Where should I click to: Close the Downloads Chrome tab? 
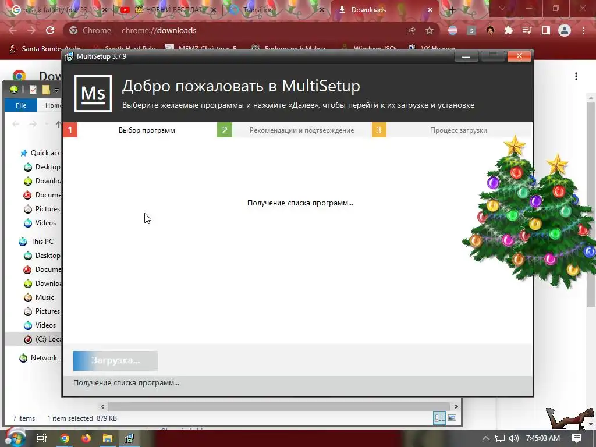click(430, 10)
